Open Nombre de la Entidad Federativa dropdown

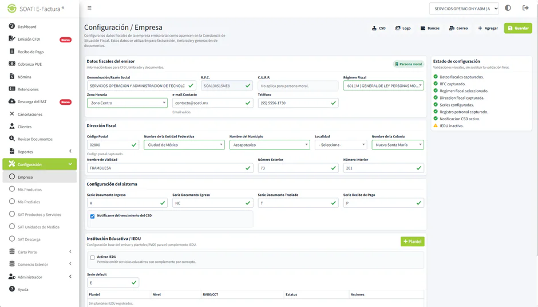184,145
